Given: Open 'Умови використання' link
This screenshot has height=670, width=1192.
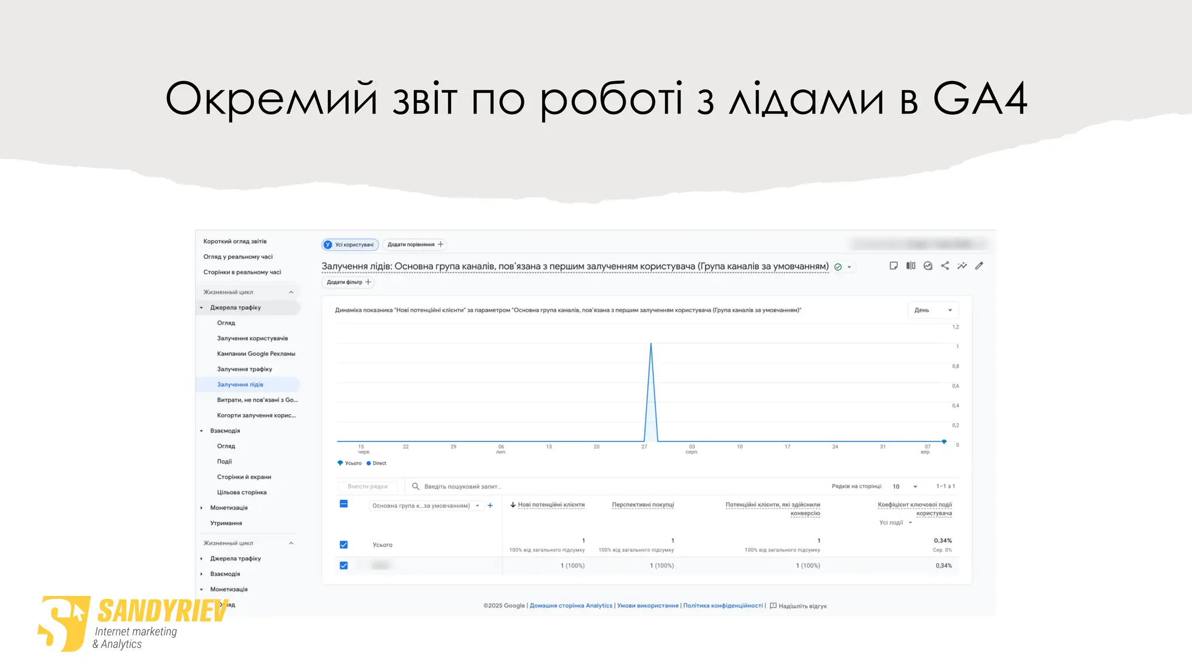Looking at the screenshot, I should [x=648, y=605].
